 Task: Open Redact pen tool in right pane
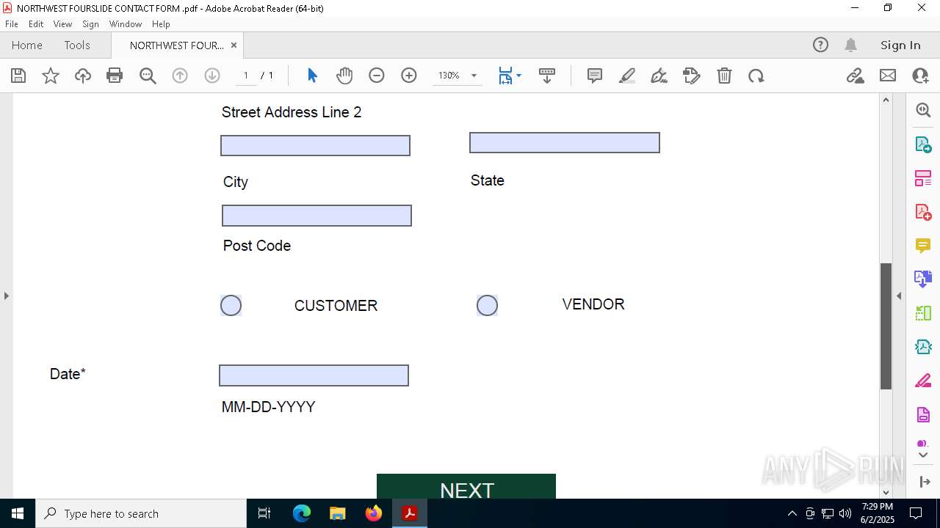pyautogui.click(x=923, y=381)
